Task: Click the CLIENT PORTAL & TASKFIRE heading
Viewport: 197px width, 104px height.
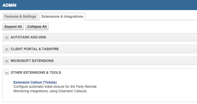Action: 35,49
